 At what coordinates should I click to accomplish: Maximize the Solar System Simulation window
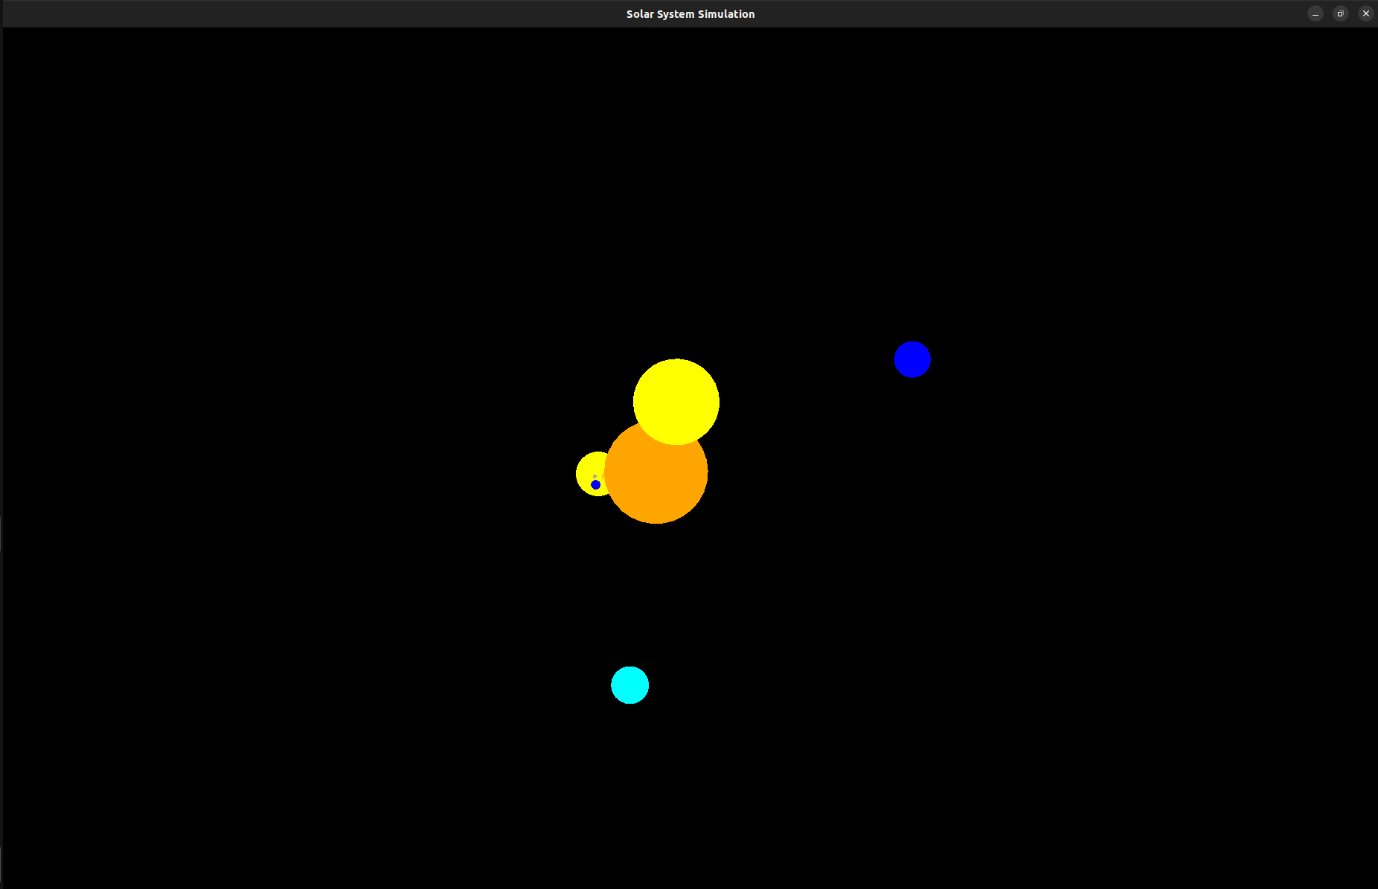pyautogui.click(x=1341, y=13)
